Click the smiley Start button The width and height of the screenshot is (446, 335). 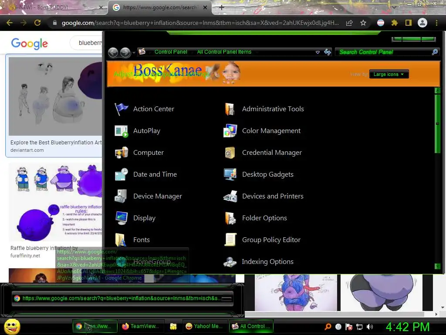(12, 326)
